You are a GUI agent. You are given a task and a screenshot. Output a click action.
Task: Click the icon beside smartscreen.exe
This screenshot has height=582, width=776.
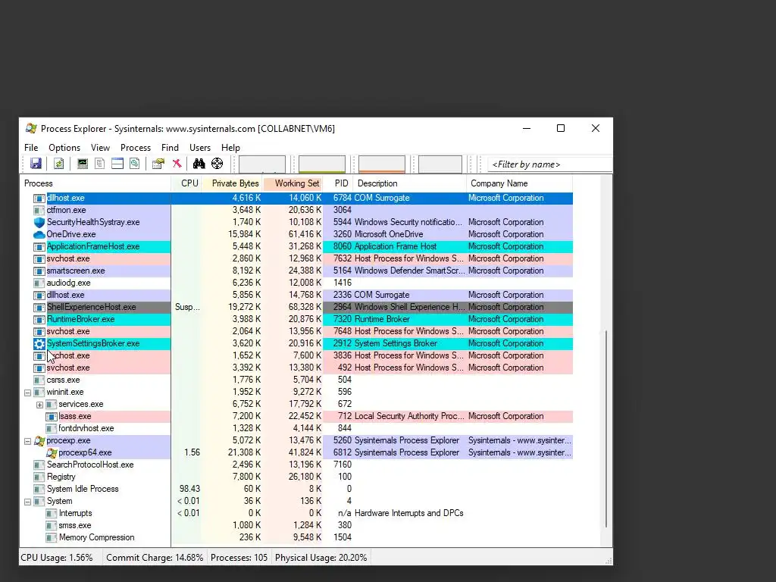(39, 271)
